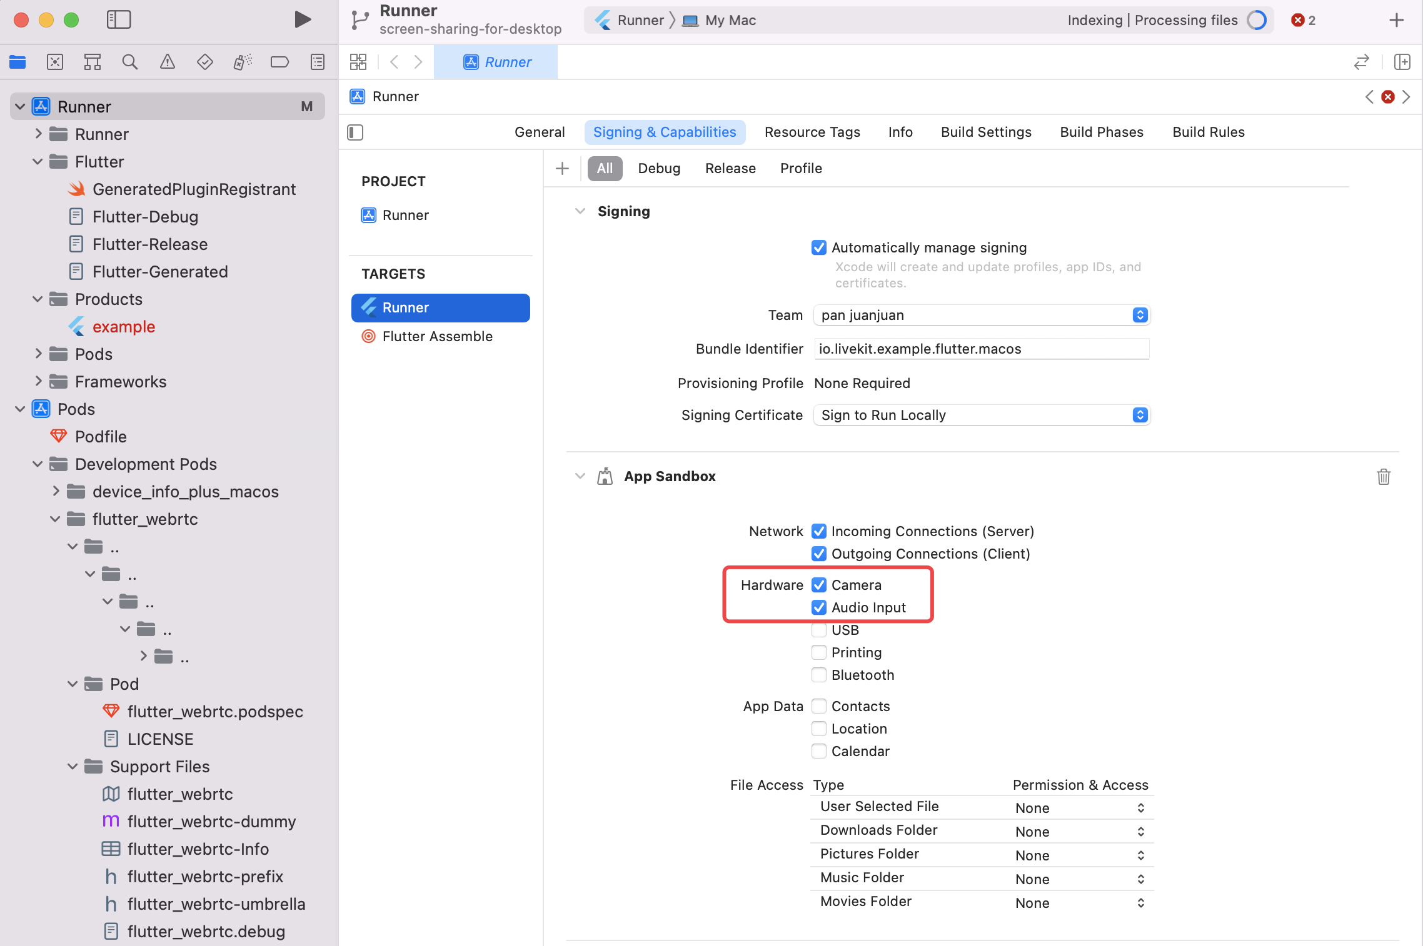Open the Signing Certificate dropdown
This screenshot has height=946, width=1423.
pyautogui.click(x=982, y=415)
